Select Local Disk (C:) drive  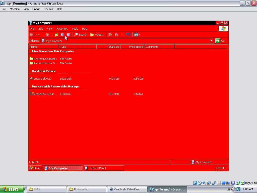tap(40, 79)
